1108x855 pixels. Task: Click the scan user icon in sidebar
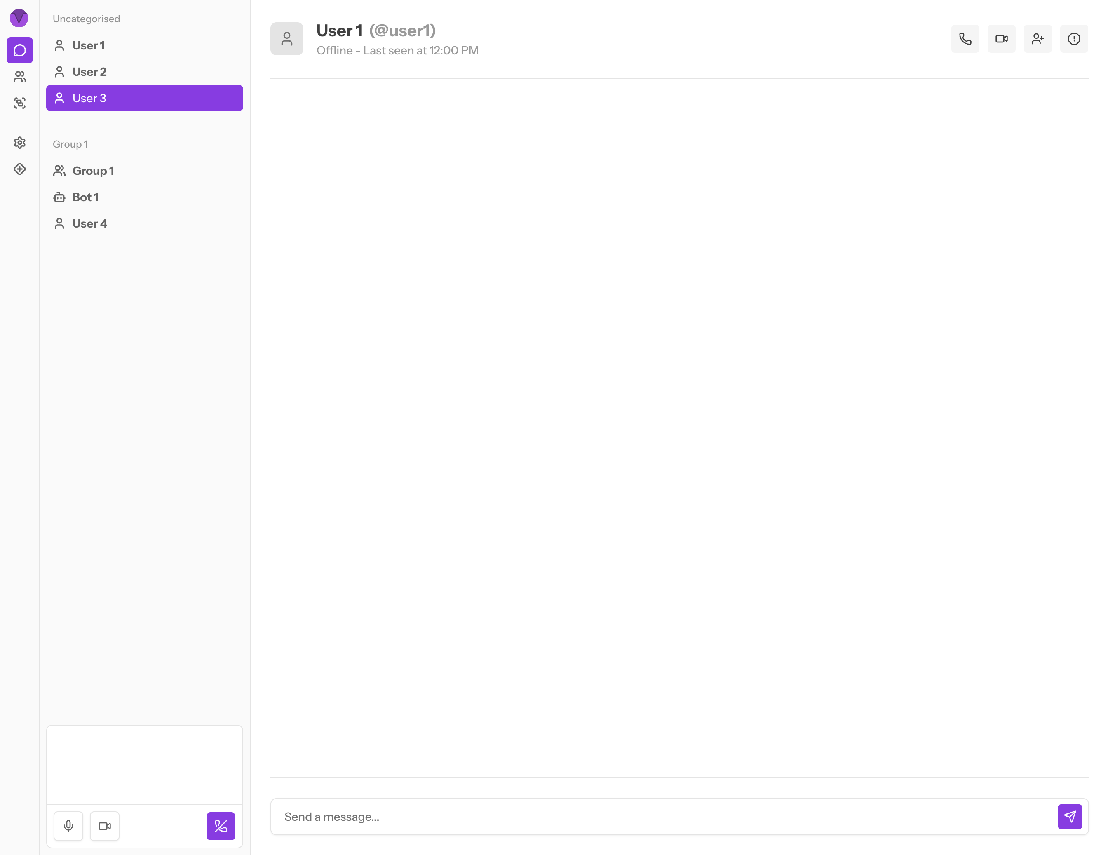pyautogui.click(x=20, y=103)
